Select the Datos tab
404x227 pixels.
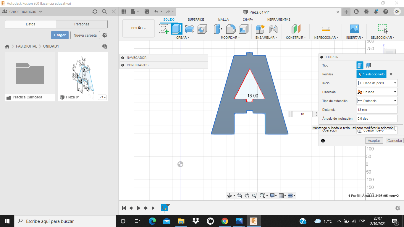click(30, 24)
